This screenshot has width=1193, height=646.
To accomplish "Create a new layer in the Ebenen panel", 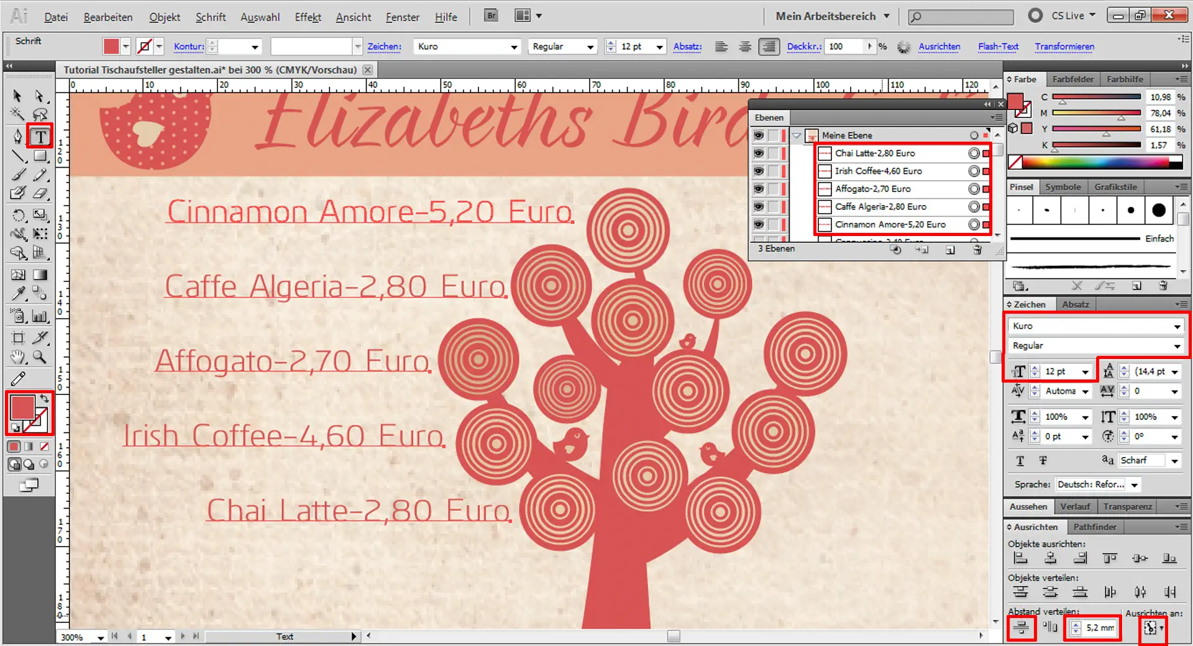I will (950, 249).
